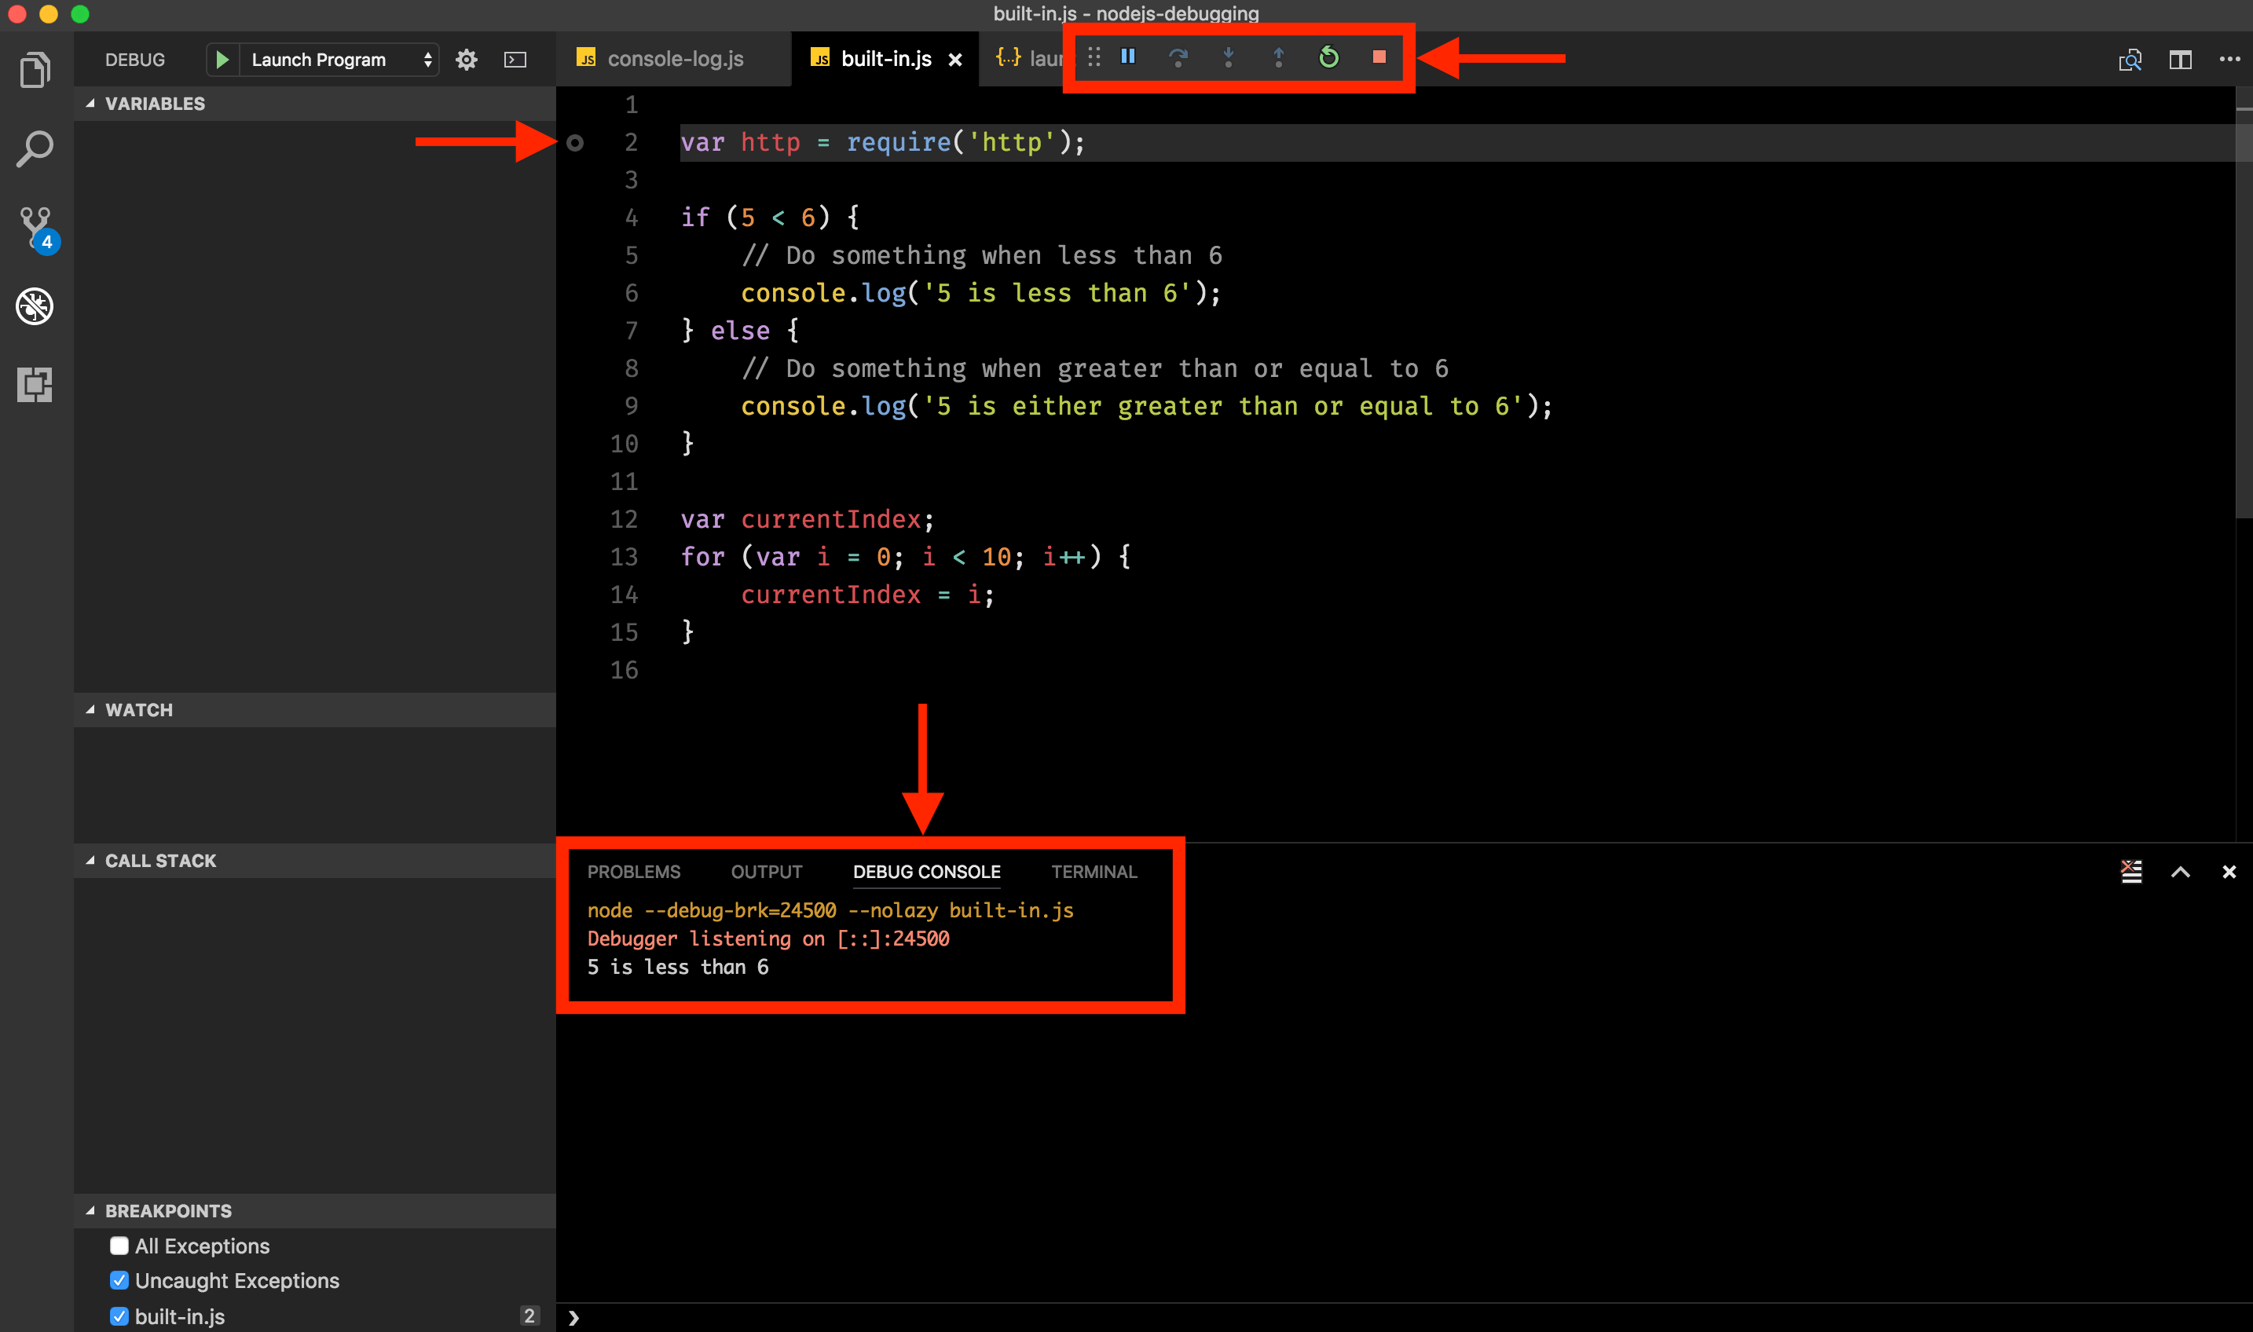Open launch.json via the gear icon
Image resolution: width=2253 pixels, height=1332 pixels.
466,60
